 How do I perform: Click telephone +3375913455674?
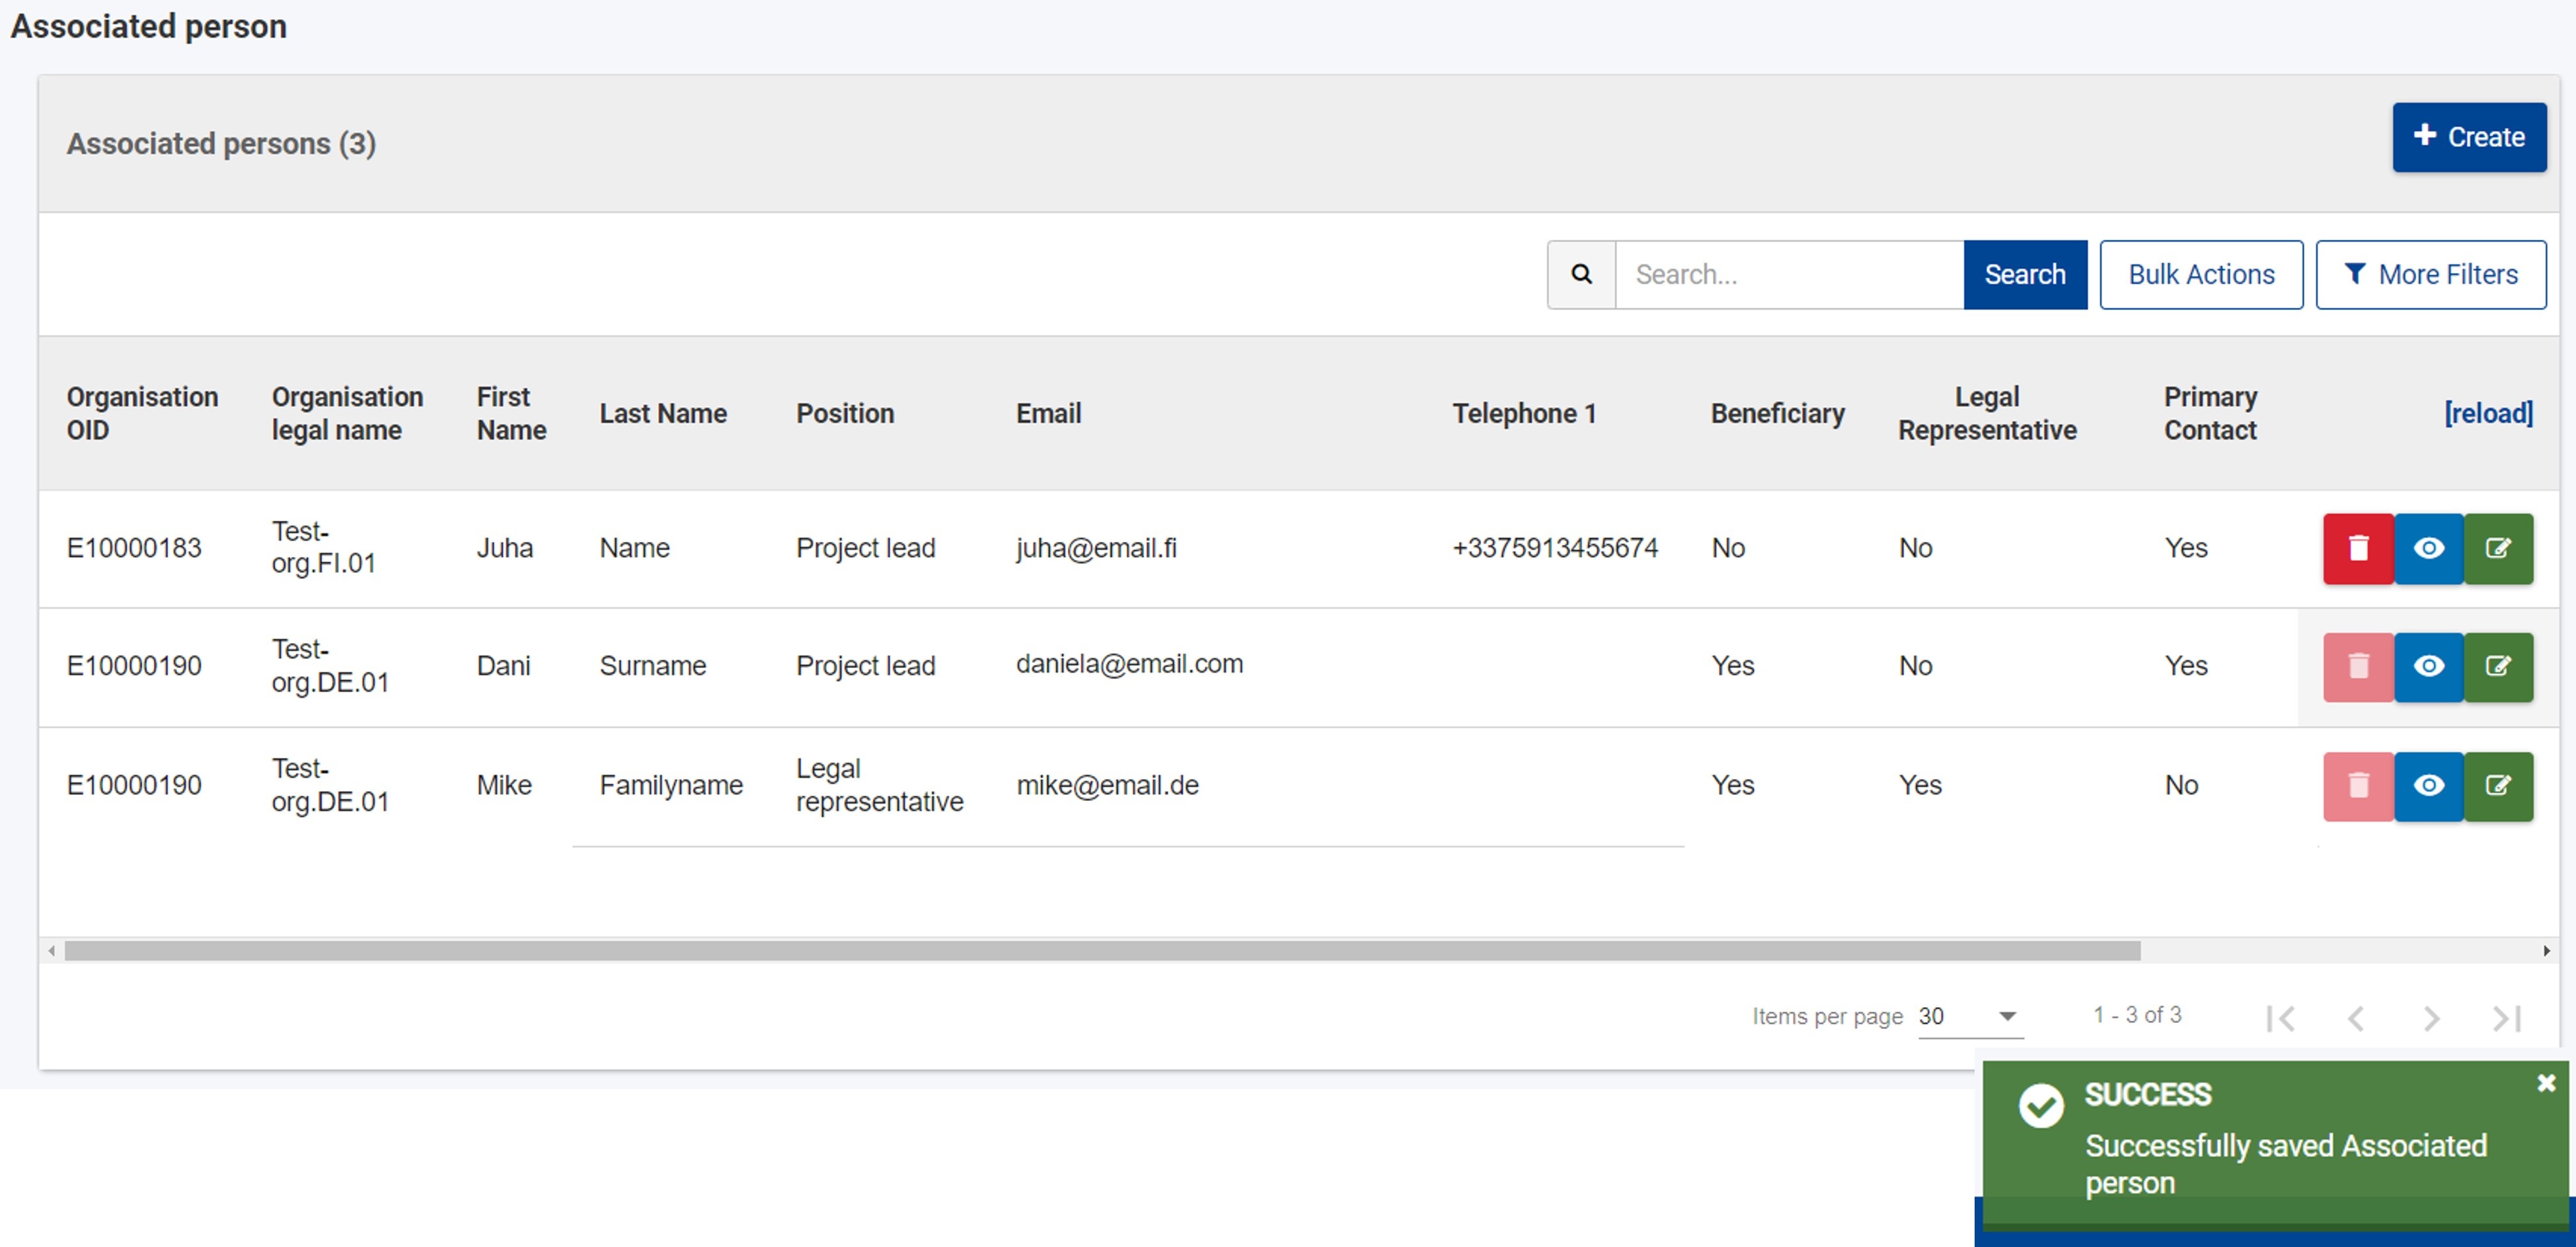pos(1555,548)
